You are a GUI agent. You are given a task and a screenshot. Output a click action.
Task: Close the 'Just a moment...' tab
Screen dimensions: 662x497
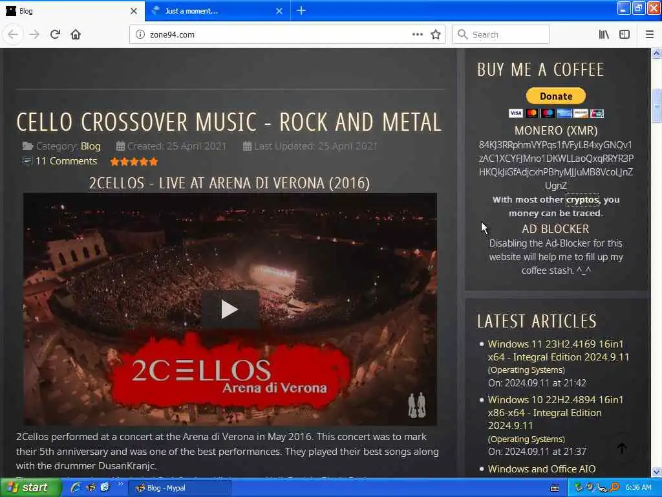(x=279, y=11)
